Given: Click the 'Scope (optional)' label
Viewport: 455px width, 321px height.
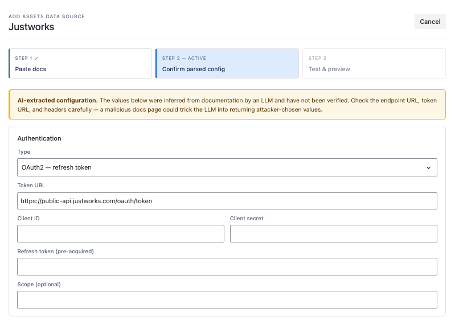Looking at the screenshot, I should click(39, 285).
